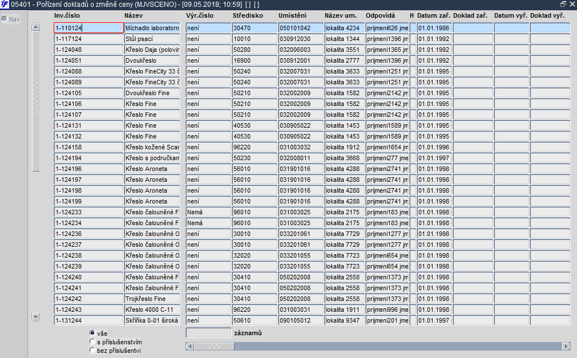Click Umístění cell 090105012

301,320
